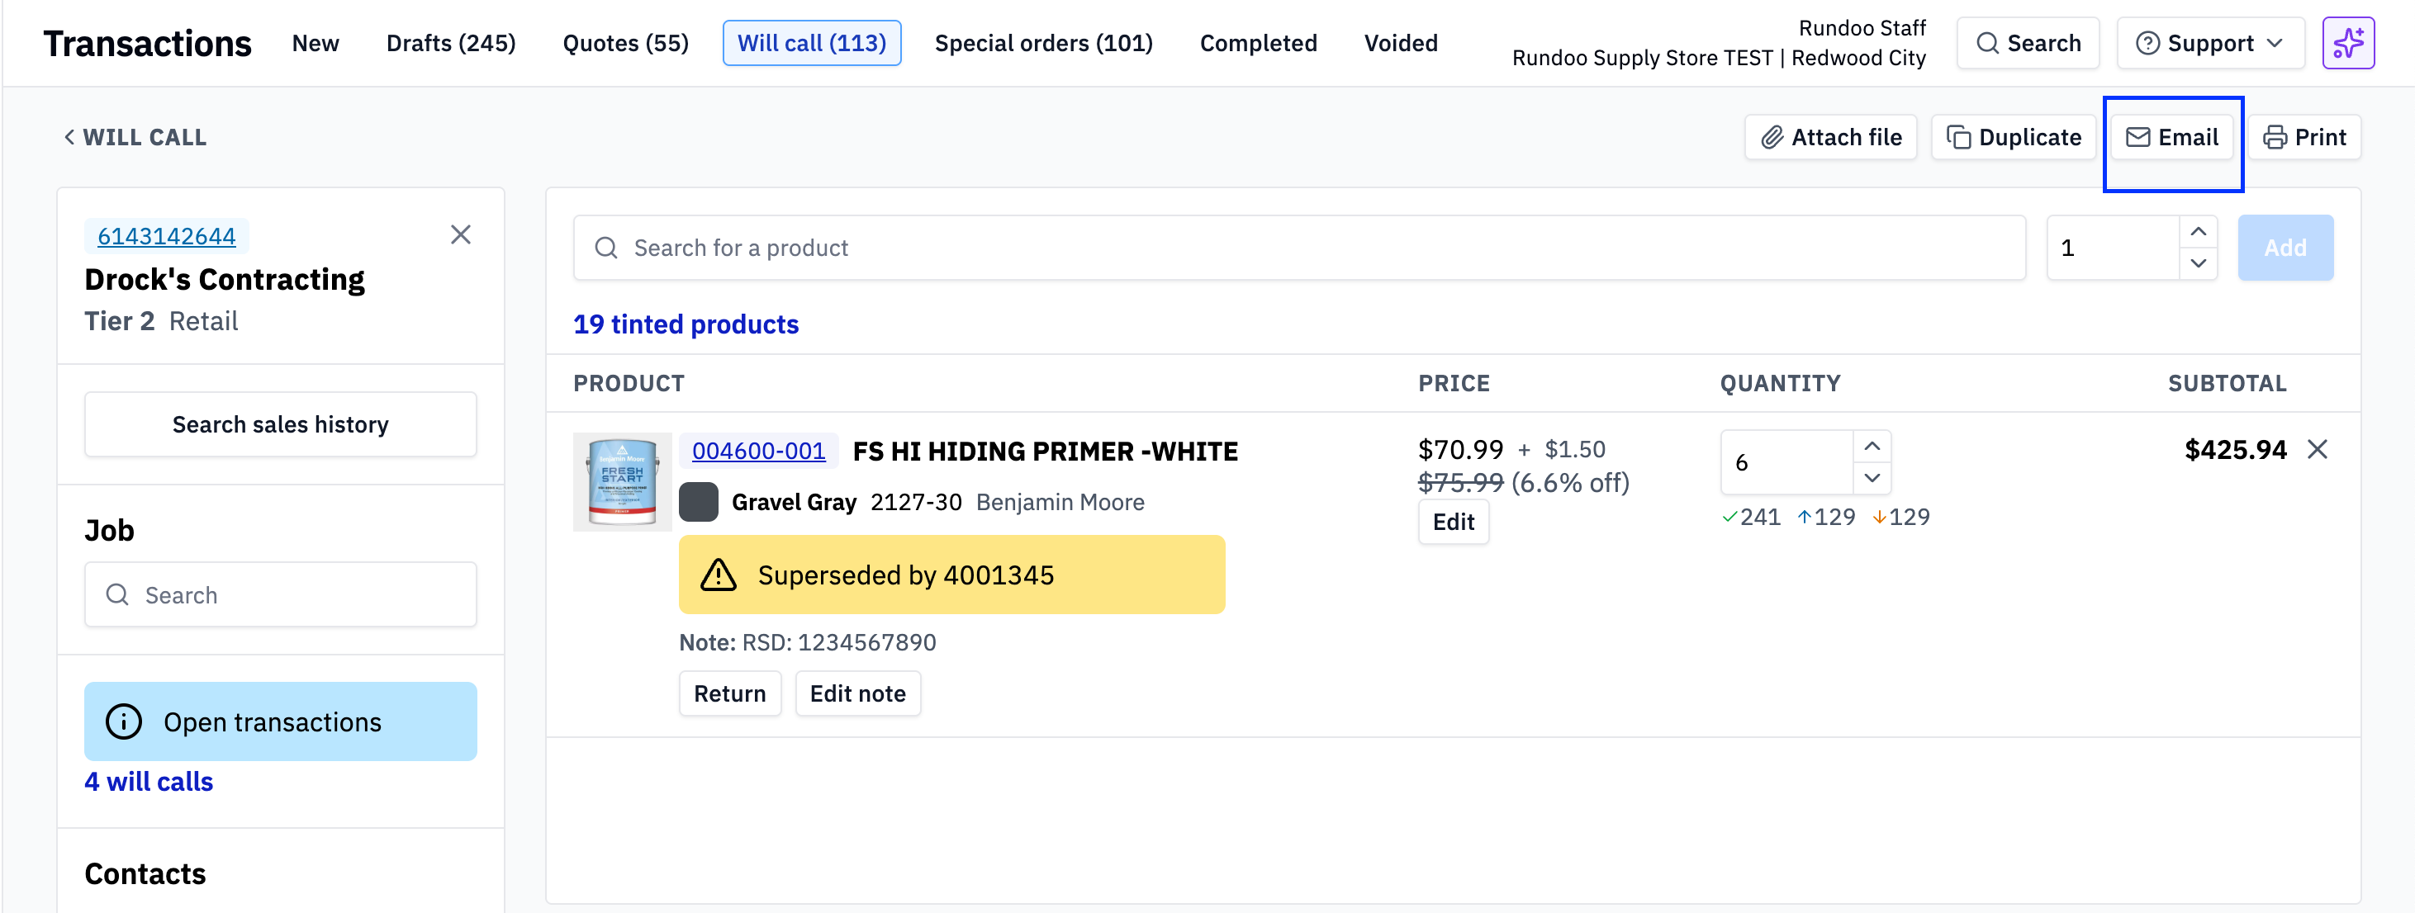This screenshot has width=2415, height=913.
Task: Open the AI sparkle assistant icon
Action: click(x=2346, y=43)
